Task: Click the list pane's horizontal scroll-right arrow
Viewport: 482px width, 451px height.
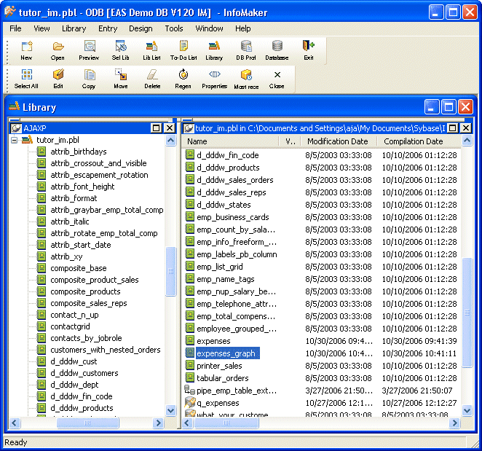Action: pyautogui.click(x=454, y=423)
